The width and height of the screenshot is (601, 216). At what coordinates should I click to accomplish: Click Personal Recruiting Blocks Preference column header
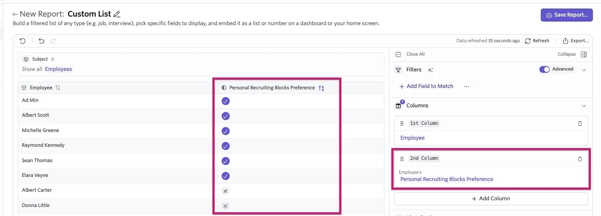pos(272,88)
